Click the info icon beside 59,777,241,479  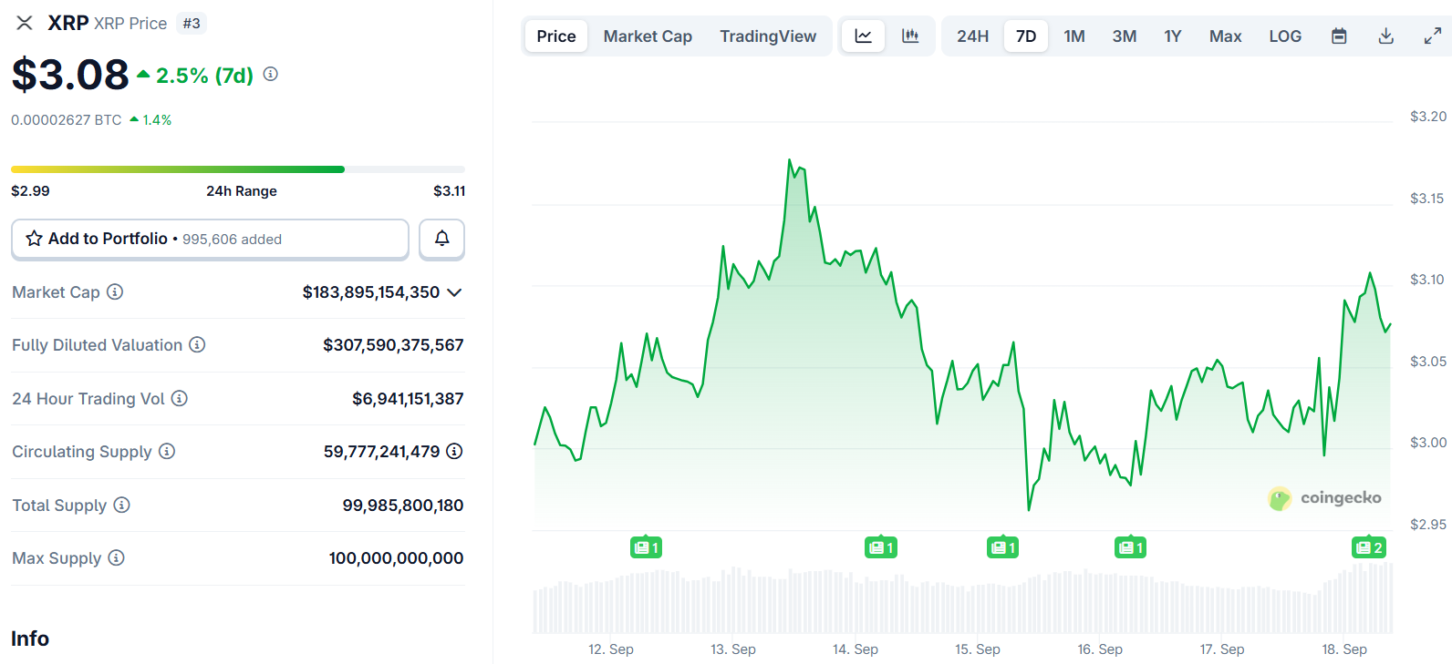[x=454, y=451]
